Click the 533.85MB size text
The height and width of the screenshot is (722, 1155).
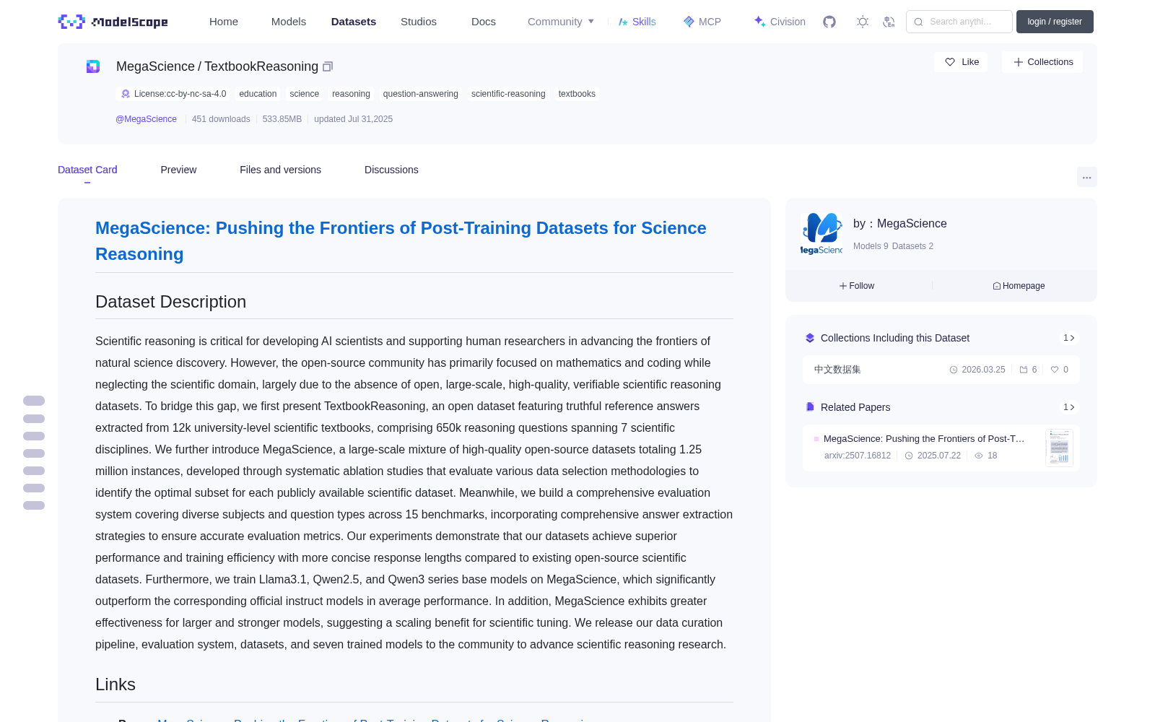point(282,119)
